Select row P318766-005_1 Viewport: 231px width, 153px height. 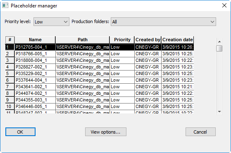[100, 54]
